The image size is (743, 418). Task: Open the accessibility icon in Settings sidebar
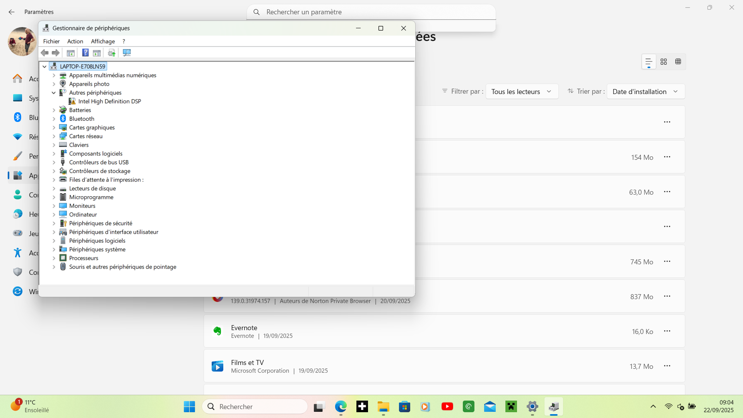18,253
